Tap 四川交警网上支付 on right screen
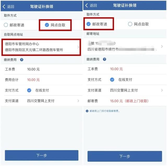 [x=124, y=90]
